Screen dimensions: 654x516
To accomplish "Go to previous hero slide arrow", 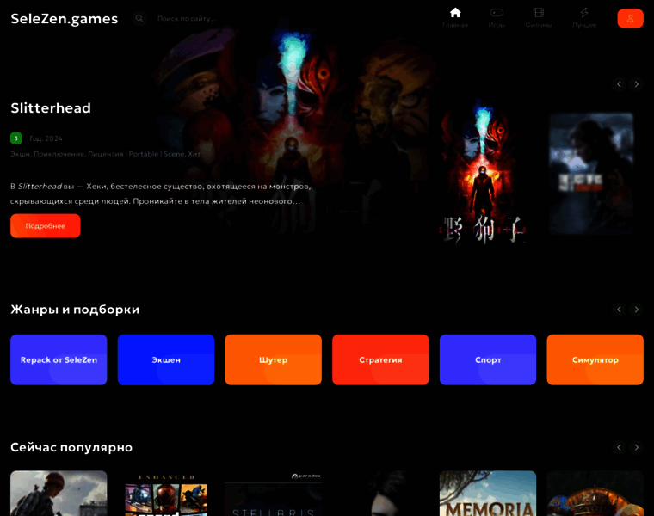I will (619, 84).
